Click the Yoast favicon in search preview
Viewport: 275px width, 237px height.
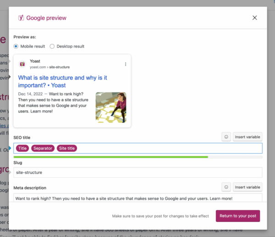click(22, 64)
